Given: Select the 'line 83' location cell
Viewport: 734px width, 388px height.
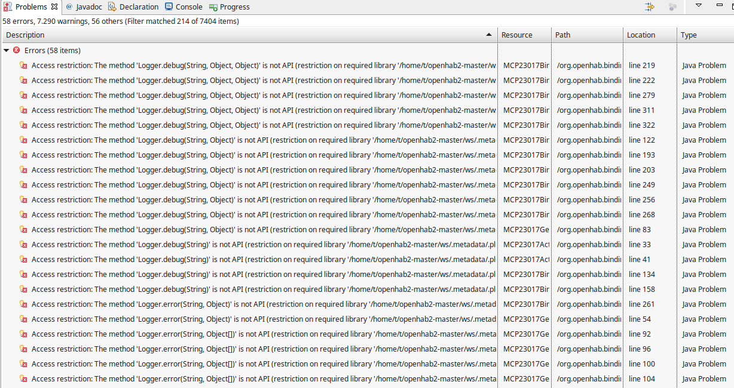Looking at the screenshot, I should (640, 229).
